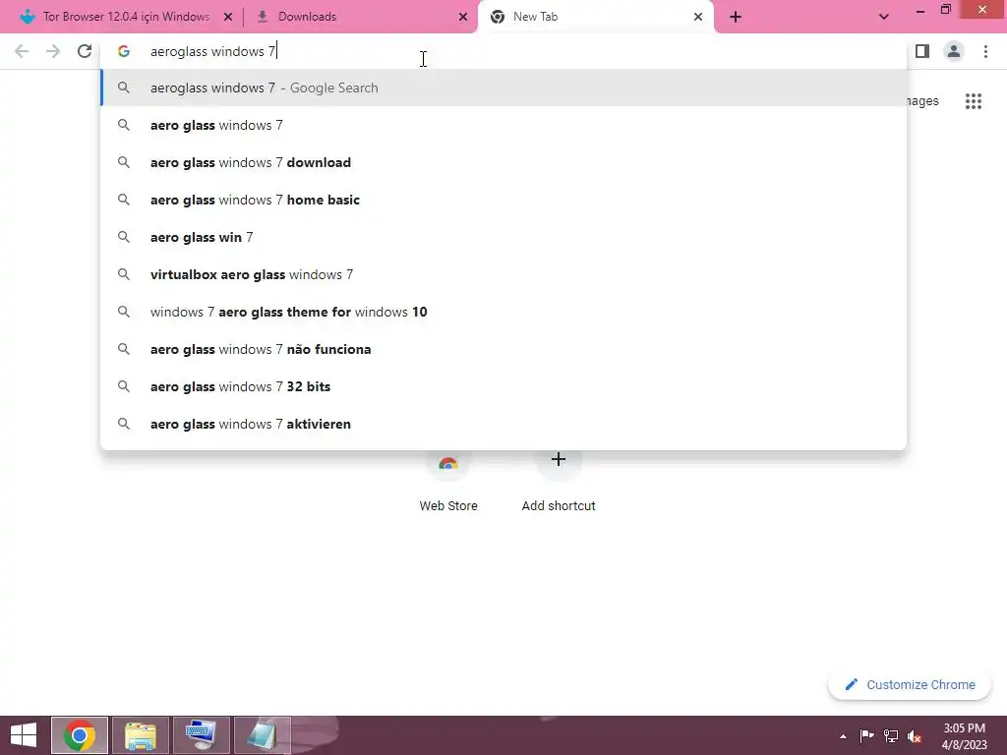Pick suggestion aero glass windows 7 download
The width and height of the screenshot is (1007, 755).
click(x=503, y=162)
